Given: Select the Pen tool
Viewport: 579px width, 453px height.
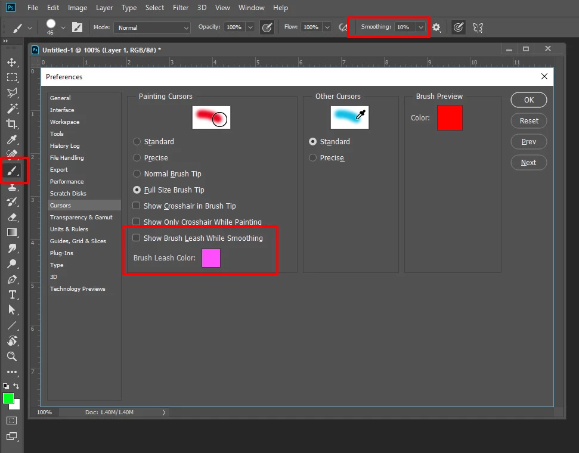Looking at the screenshot, I should coord(12,280).
